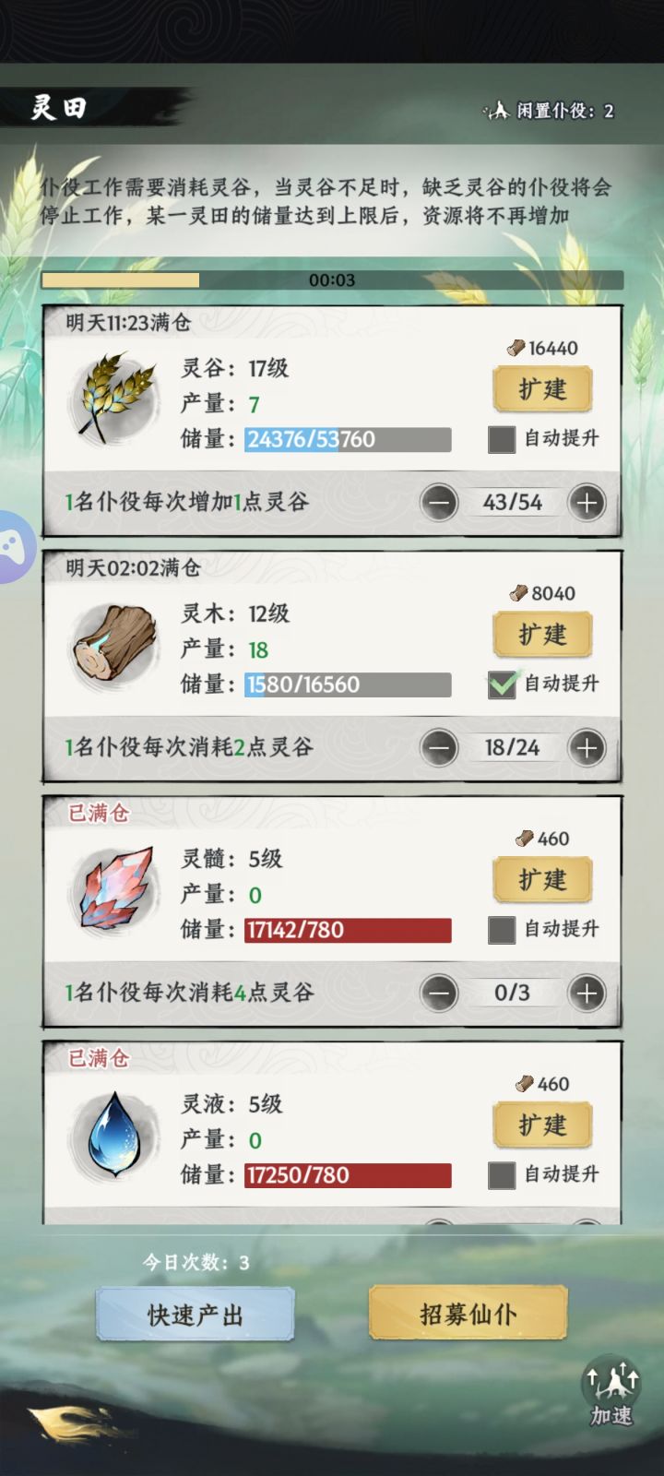Enable 自动提升 for 灵谷

point(502,439)
